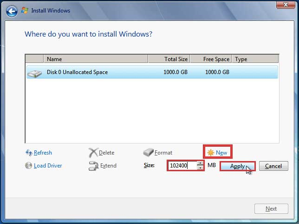
Task: Increase size with the up spinner arrow
Action: click(200, 163)
